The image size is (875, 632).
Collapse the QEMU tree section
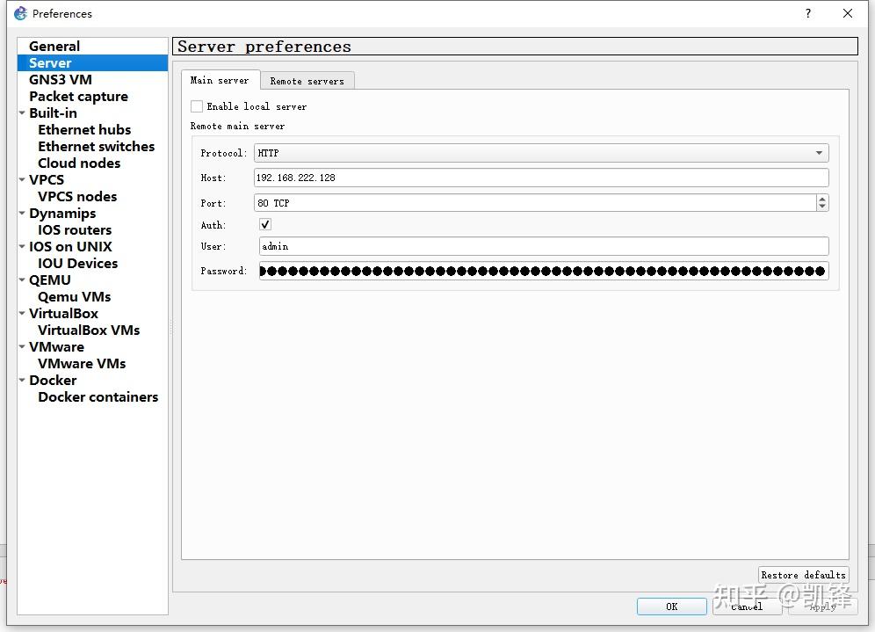point(22,280)
